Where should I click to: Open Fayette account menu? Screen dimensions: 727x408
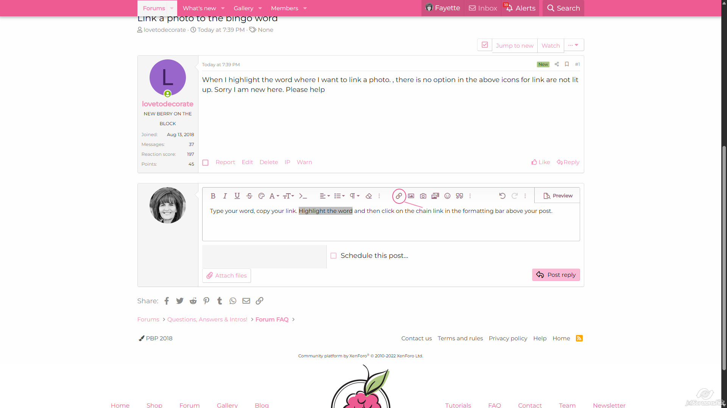click(443, 8)
